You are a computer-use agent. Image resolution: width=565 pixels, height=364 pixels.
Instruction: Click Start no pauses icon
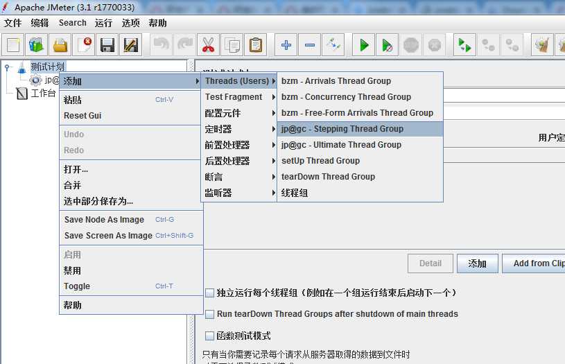[387, 45]
